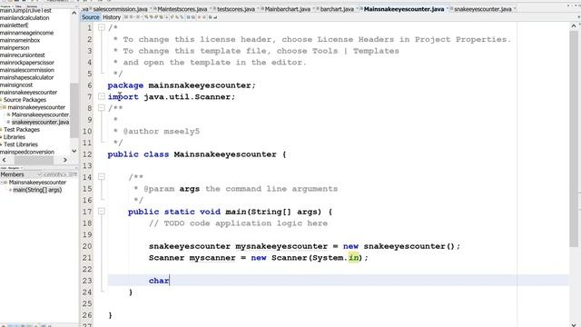Open the Maintestscores.java editor tab

(182, 9)
